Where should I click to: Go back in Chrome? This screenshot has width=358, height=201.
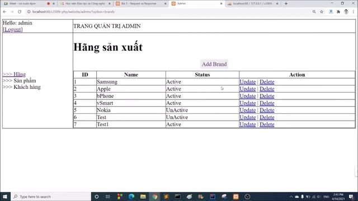(x=4, y=12)
